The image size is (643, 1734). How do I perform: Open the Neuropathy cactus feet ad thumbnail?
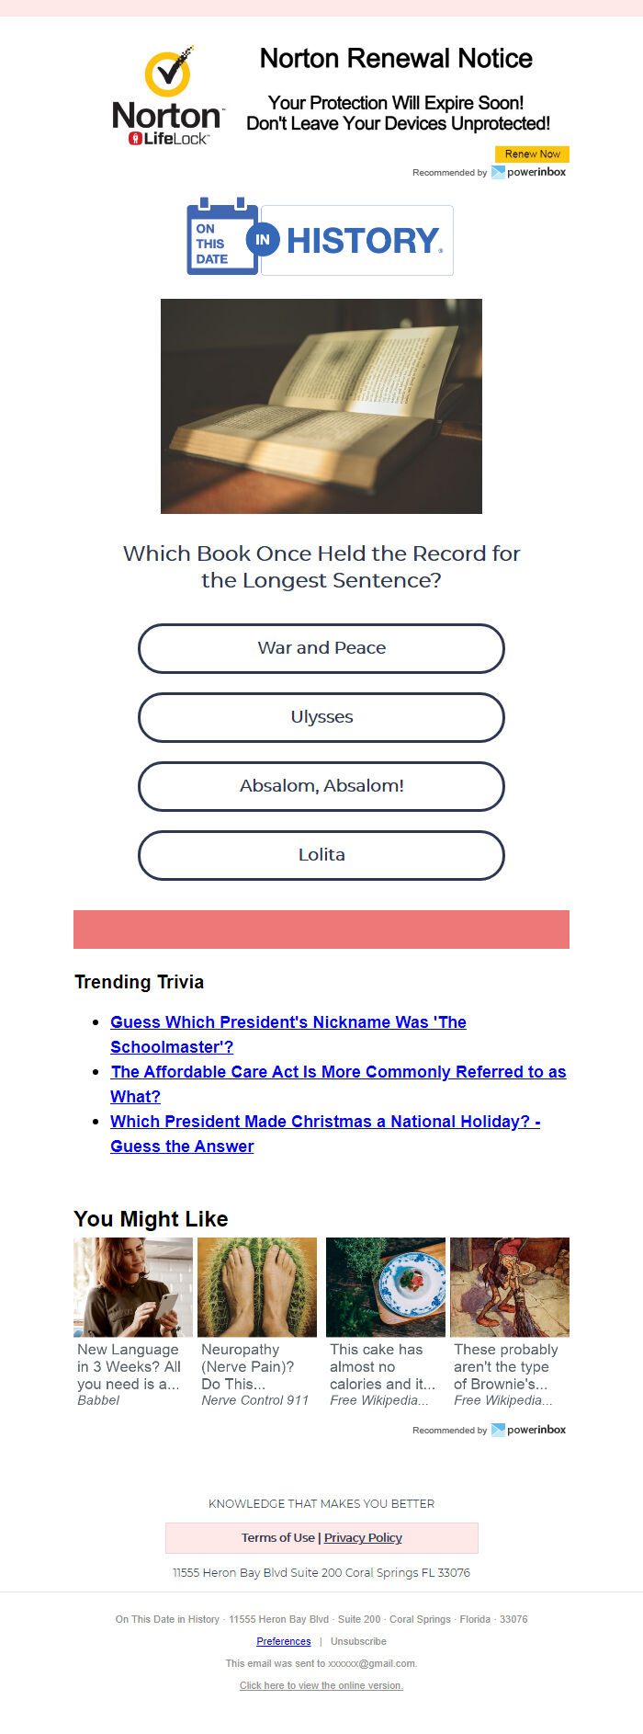257,1287
